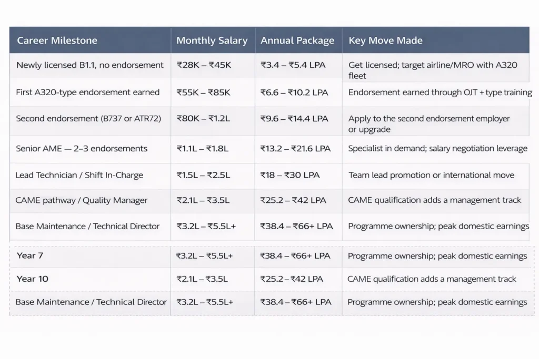Click the Career Milestone column header
539x359 pixels.
coord(57,40)
